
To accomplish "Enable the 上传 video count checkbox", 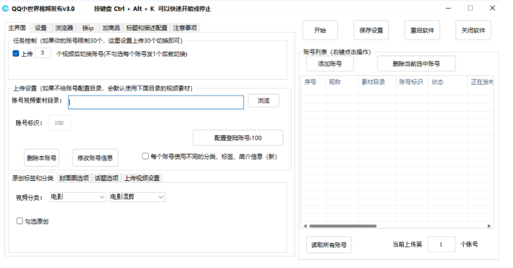I will [16, 54].
